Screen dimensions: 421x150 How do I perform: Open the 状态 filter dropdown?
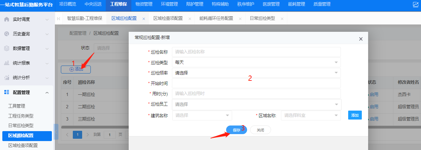click(111, 48)
